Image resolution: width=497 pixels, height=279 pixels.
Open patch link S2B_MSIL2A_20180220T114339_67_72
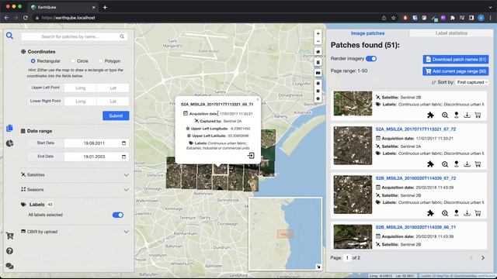coord(415,178)
